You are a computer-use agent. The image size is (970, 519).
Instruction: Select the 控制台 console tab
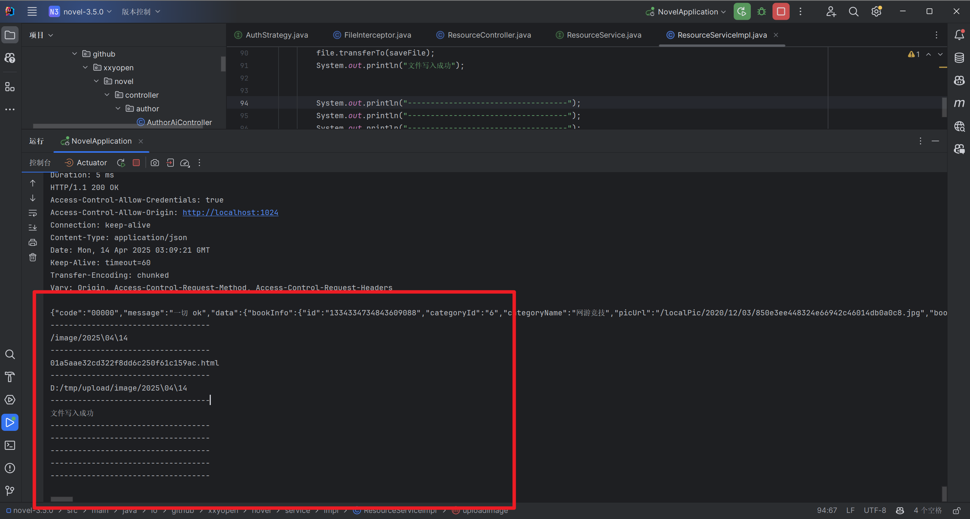tap(40, 163)
